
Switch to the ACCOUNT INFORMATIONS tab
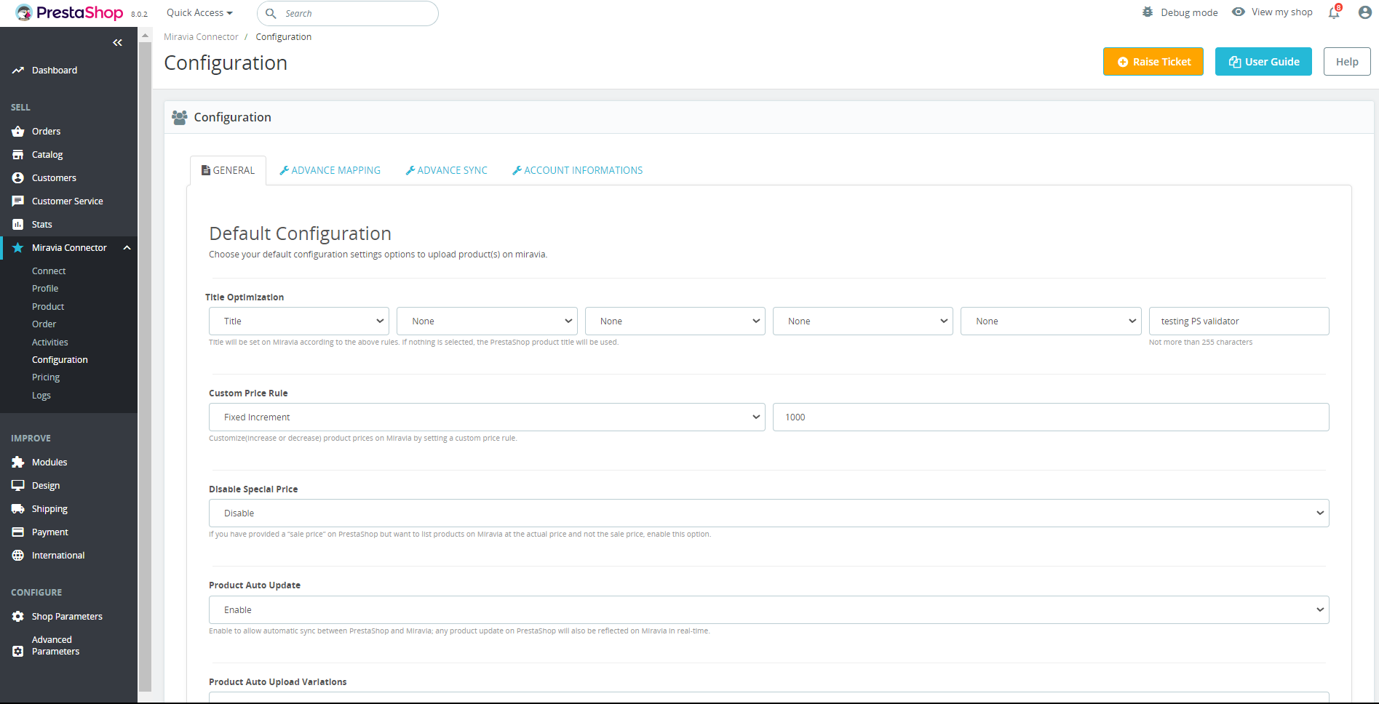pyautogui.click(x=578, y=170)
